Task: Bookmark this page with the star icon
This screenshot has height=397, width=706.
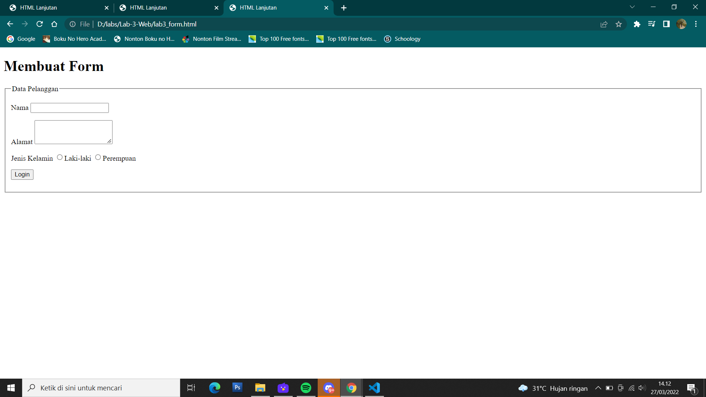Action: click(x=619, y=24)
